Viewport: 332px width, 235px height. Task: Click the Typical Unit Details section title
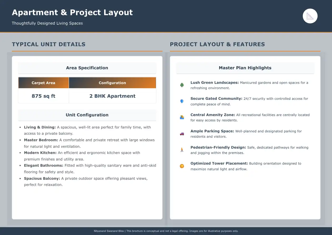pyautogui.click(x=49, y=44)
